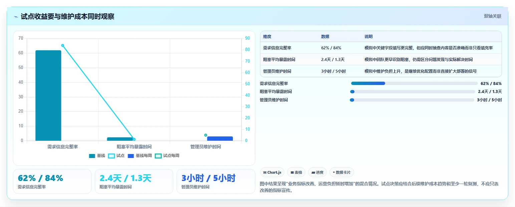Screen dimensions: 515x207
Task: Click the 需求信息完整率 progress bar
Action: [x=415, y=83]
